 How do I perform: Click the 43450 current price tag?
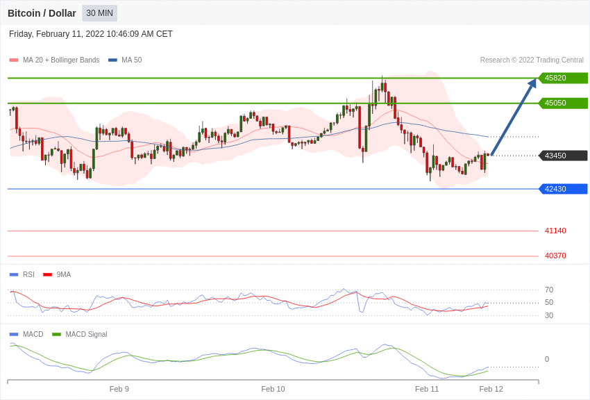[x=563, y=156]
